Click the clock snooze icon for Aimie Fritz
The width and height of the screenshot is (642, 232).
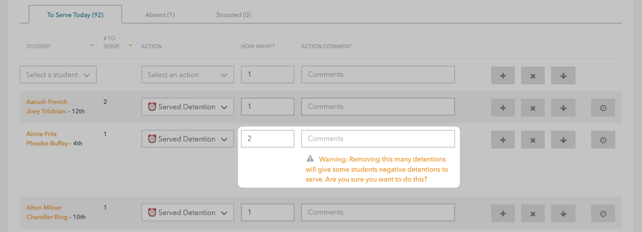point(603,140)
